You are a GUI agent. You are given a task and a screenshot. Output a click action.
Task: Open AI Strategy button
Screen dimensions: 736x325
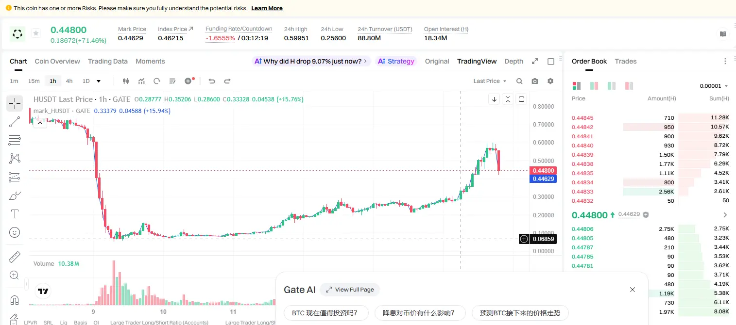[396, 61]
